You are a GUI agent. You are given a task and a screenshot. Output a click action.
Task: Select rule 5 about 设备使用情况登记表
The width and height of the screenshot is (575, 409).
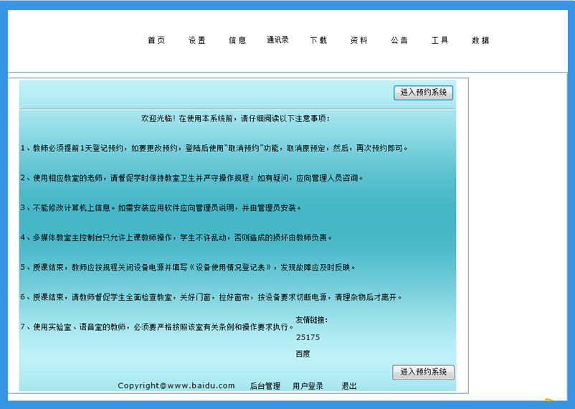[188, 267]
